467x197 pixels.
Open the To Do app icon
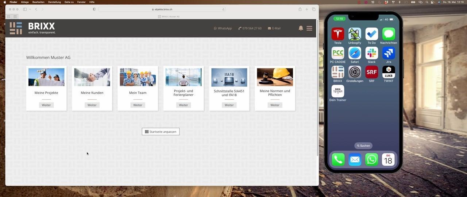[x=372, y=34]
